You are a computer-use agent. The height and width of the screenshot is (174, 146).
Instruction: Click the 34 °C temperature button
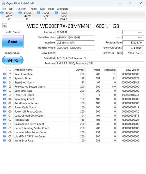pos(13,60)
